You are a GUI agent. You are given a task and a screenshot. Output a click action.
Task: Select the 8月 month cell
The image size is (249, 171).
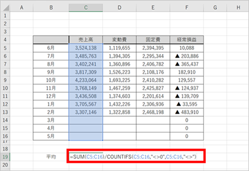pos(51,64)
